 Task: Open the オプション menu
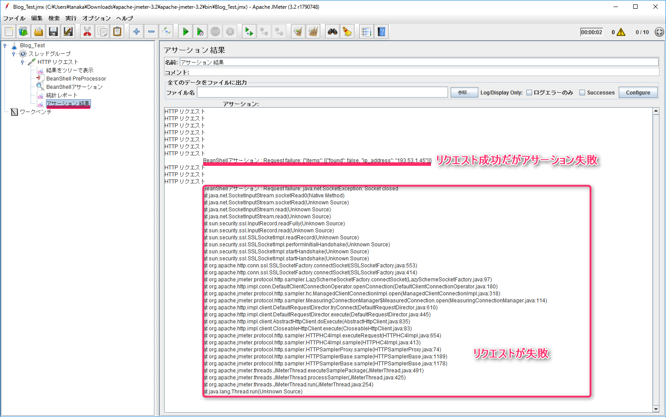pos(97,18)
